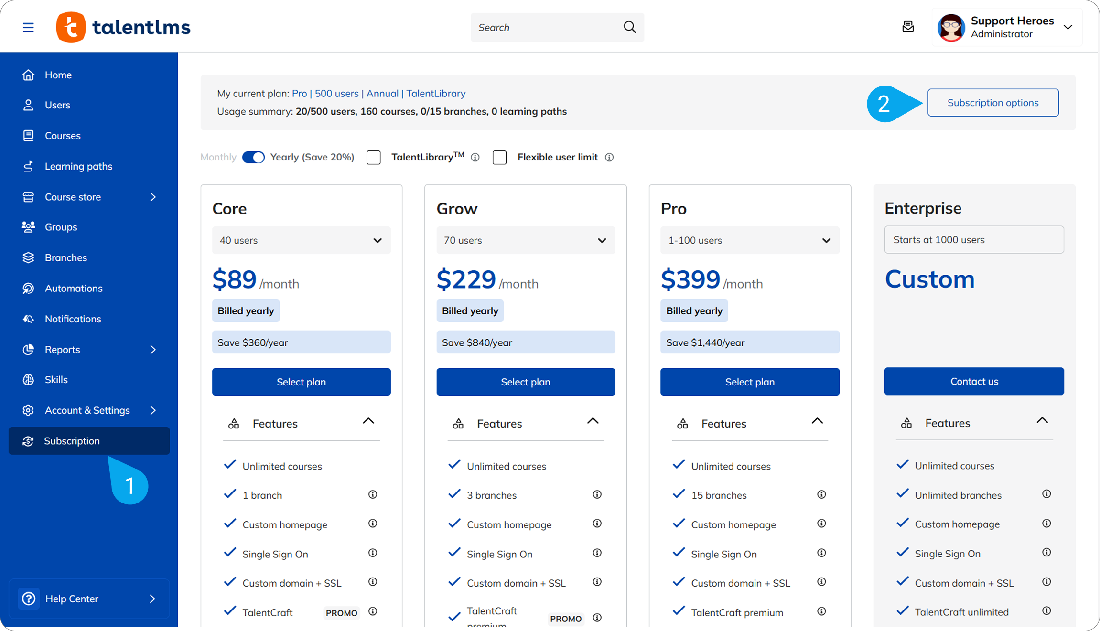
Task: Click the Subscription options button
Action: click(x=992, y=103)
